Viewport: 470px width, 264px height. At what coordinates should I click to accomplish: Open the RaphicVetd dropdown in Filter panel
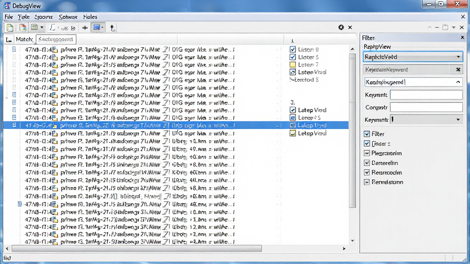click(413, 57)
